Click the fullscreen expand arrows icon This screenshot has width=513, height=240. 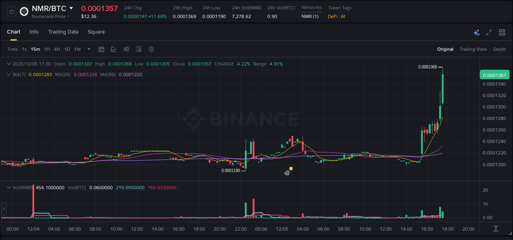coord(489,32)
